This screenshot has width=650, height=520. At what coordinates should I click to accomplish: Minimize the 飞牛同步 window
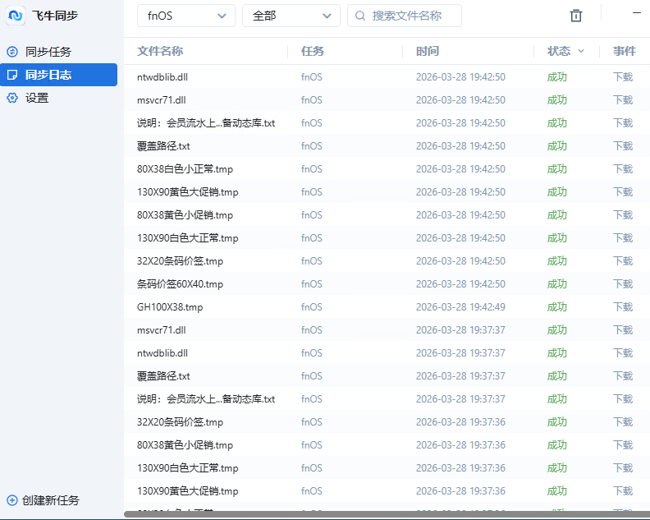(x=637, y=13)
